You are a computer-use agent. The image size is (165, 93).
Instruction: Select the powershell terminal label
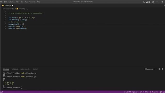[x=149, y=69]
